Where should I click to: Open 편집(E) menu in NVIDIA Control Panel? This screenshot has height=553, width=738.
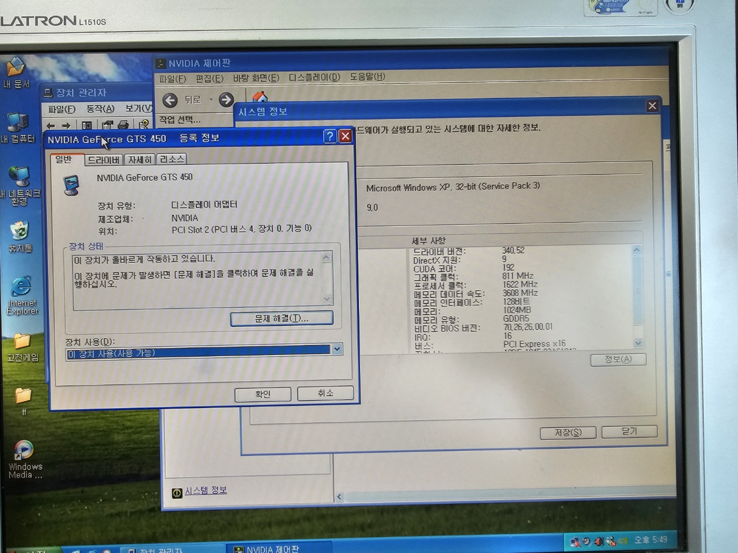click(x=209, y=78)
